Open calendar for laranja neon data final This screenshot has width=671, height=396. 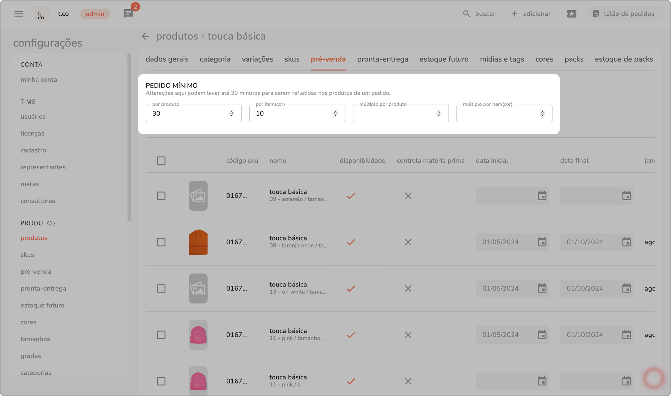[x=626, y=242]
